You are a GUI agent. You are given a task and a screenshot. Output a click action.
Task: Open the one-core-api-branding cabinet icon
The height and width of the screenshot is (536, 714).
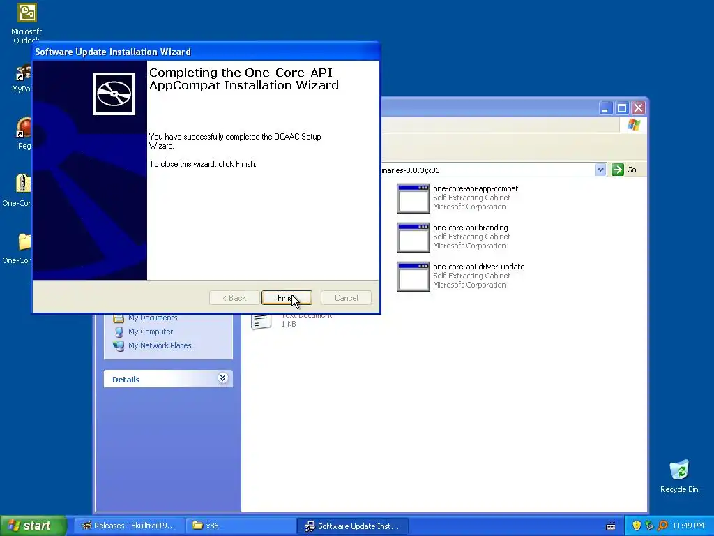tap(413, 237)
